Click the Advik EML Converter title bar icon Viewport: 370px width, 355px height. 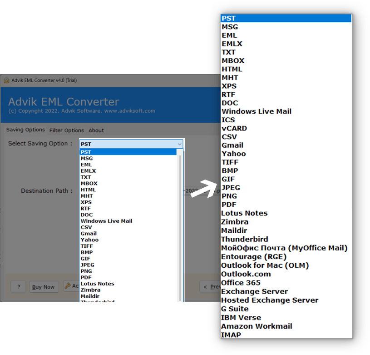click(x=7, y=80)
